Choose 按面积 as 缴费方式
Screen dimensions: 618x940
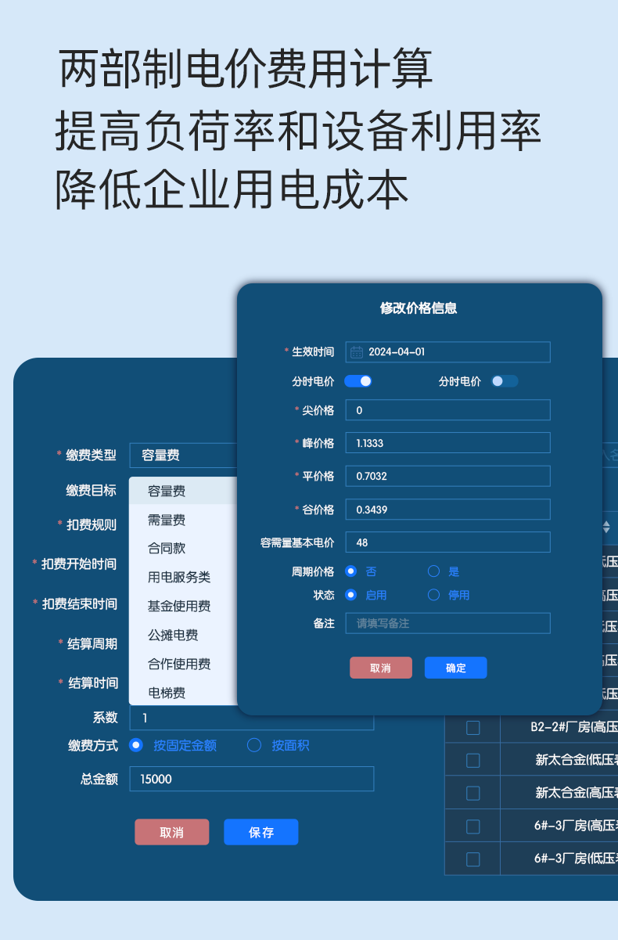[x=254, y=745]
